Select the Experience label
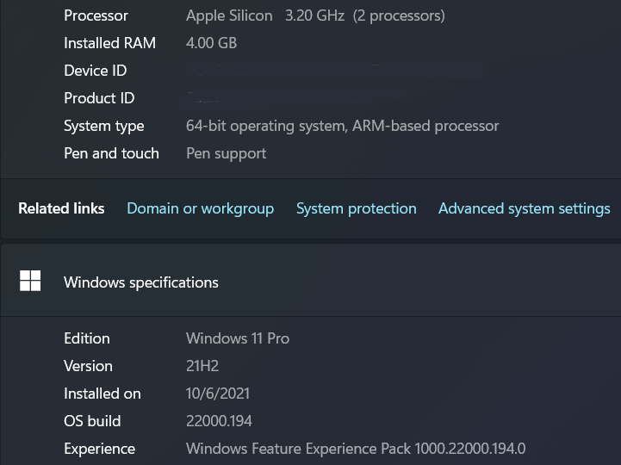This screenshot has height=465, width=621. [x=99, y=449]
